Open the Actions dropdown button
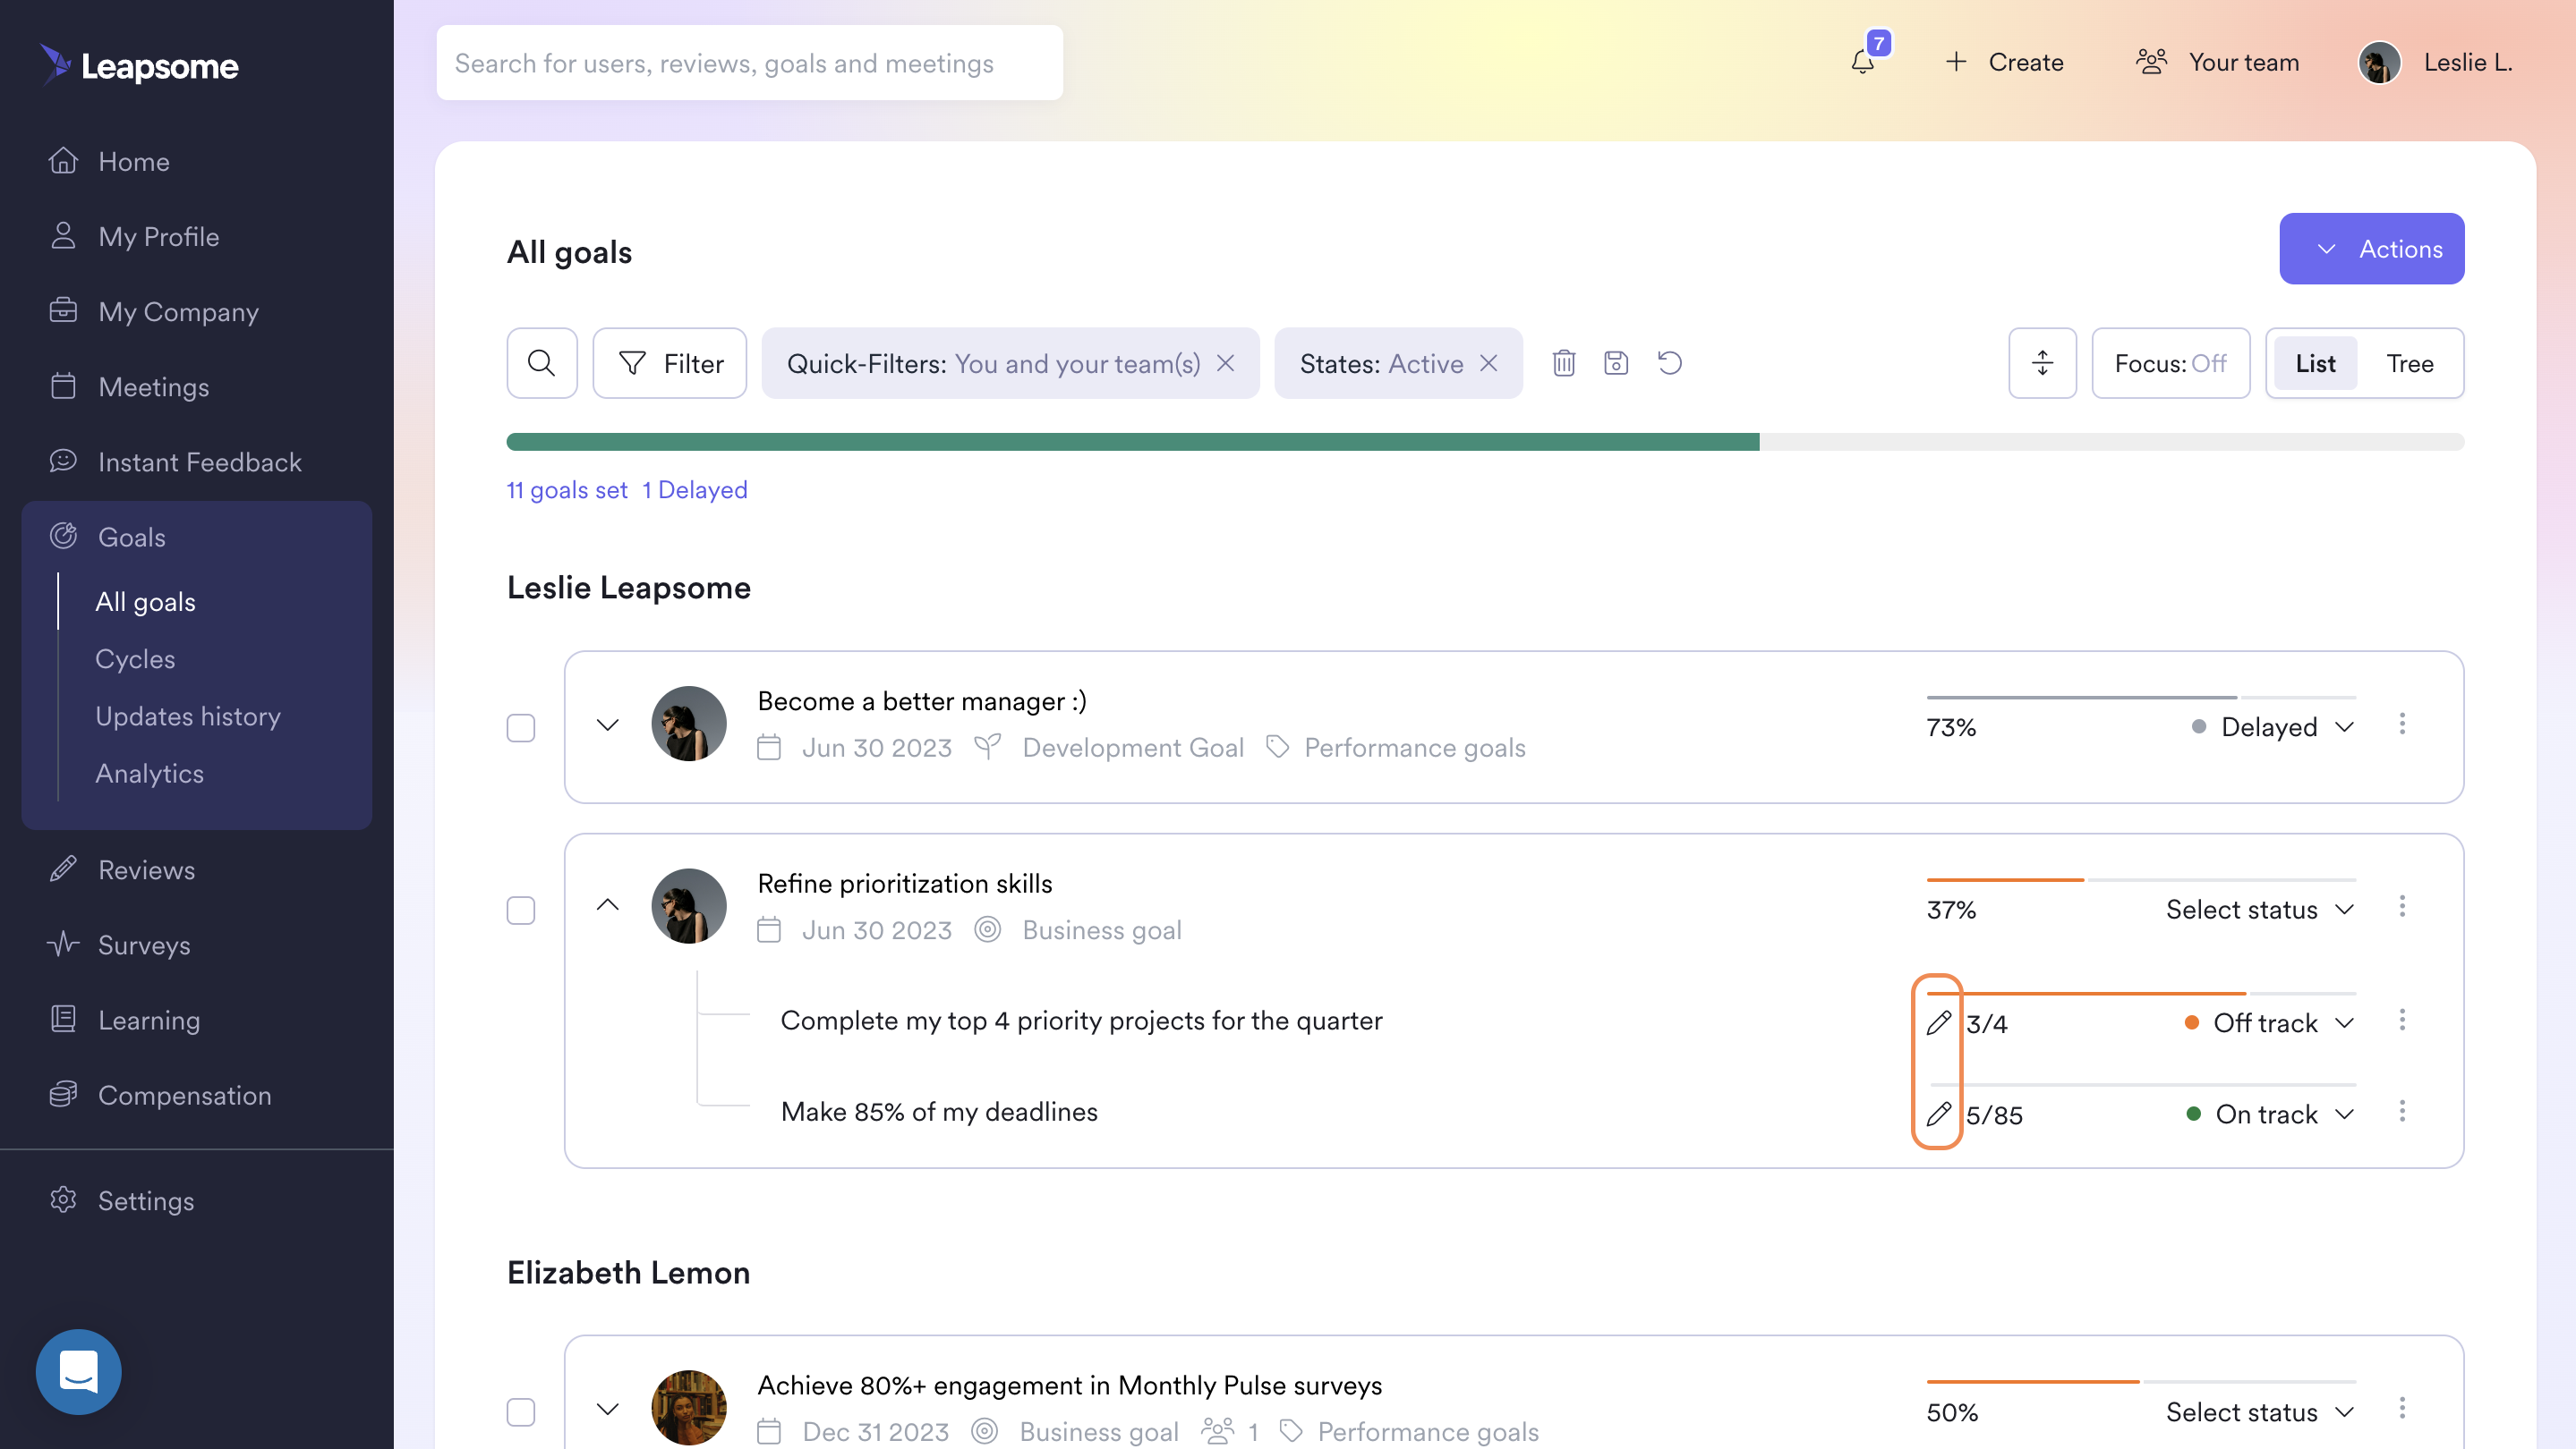Image resolution: width=2576 pixels, height=1449 pixels. point(2371,249)
